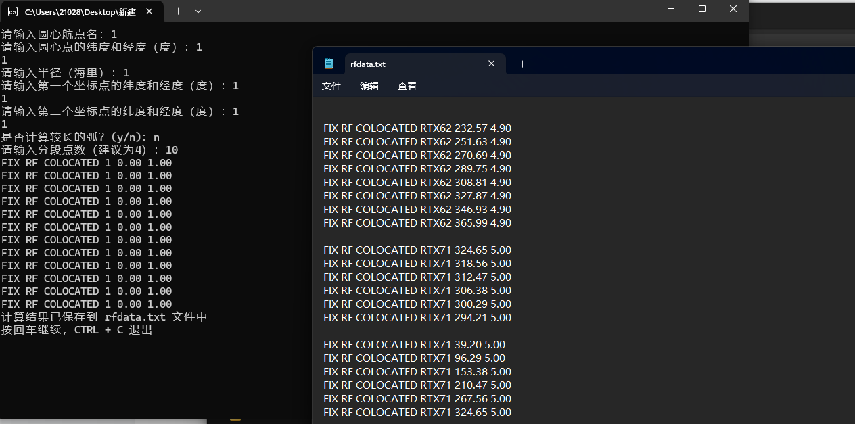855x424 pixels.
Task: Click terminal line '计算结果已保存到 rfdata.txt 文件中'
Action: (104, 316)
